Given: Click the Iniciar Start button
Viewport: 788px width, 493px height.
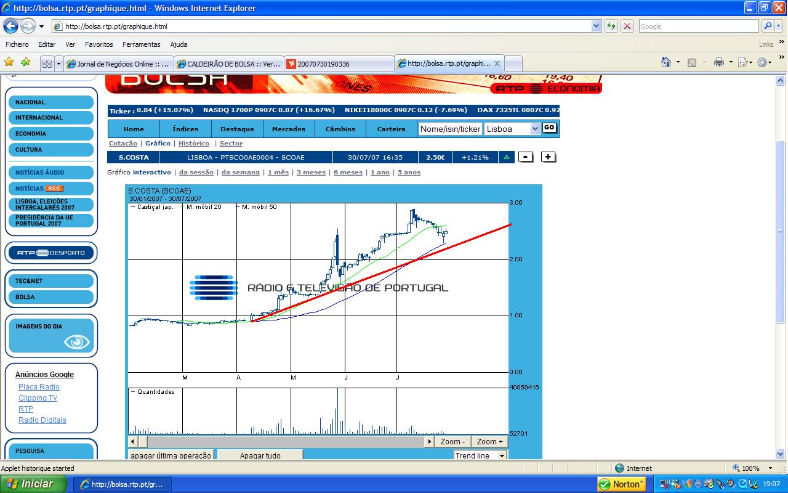Looking at the screenshot, I should pyautogui.click(x=34, y=484).
